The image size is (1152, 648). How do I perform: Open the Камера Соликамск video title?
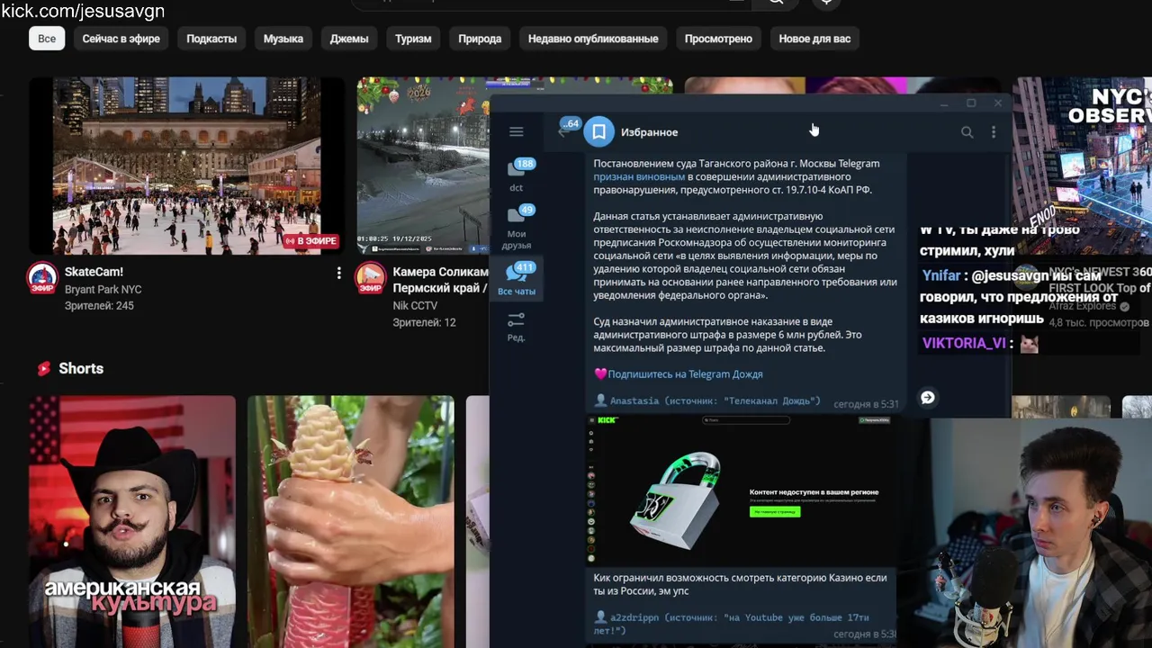pyautogui.click(x=441, y=279)
